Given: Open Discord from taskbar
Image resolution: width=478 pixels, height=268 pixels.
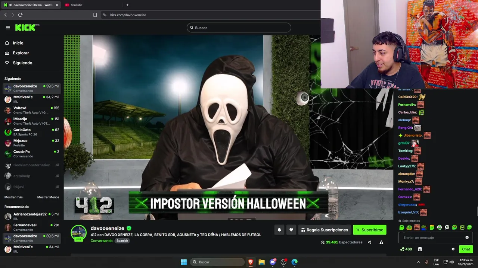Looking at the screenshot, I should 273,262.
